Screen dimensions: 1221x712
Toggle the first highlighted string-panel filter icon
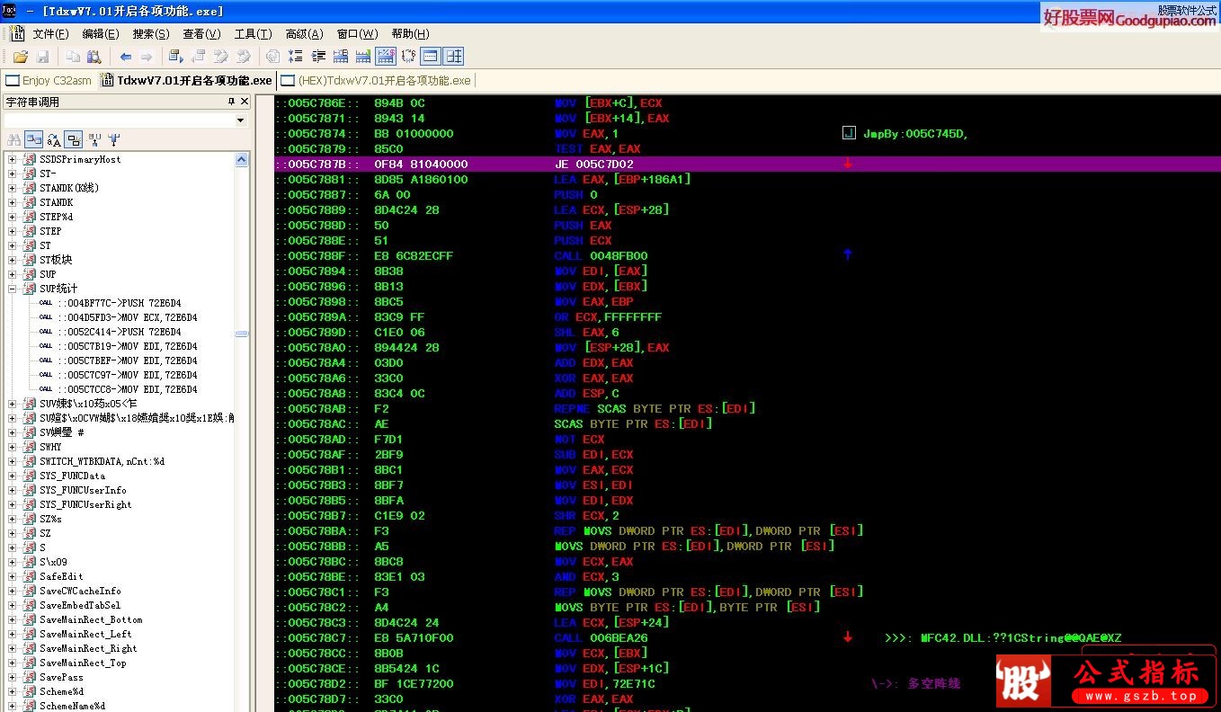click(33, 139)
